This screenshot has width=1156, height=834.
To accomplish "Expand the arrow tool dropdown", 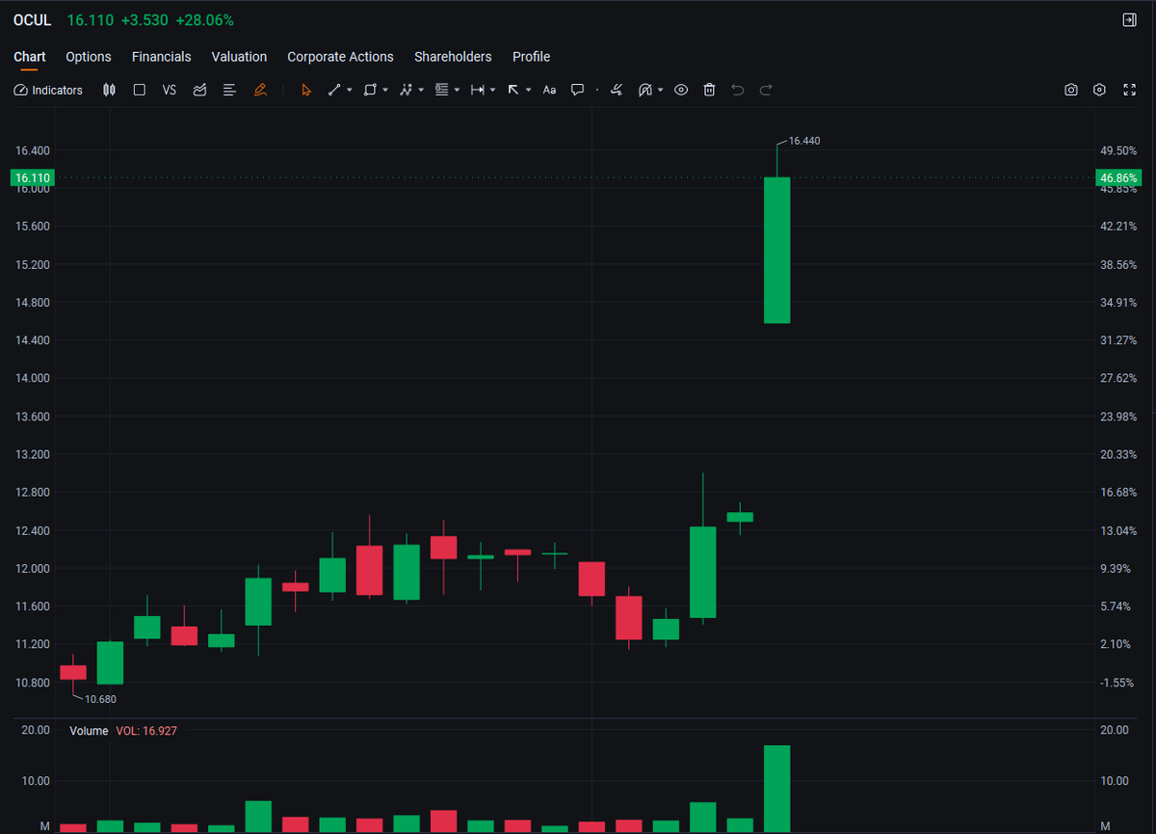I will coord(527,90).
